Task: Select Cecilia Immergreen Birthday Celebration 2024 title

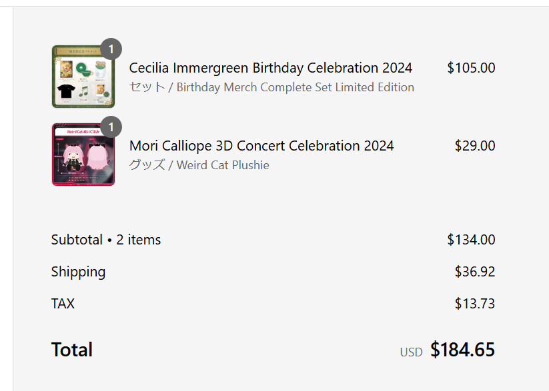Action: pyautogui.click(x=271, y=68)
